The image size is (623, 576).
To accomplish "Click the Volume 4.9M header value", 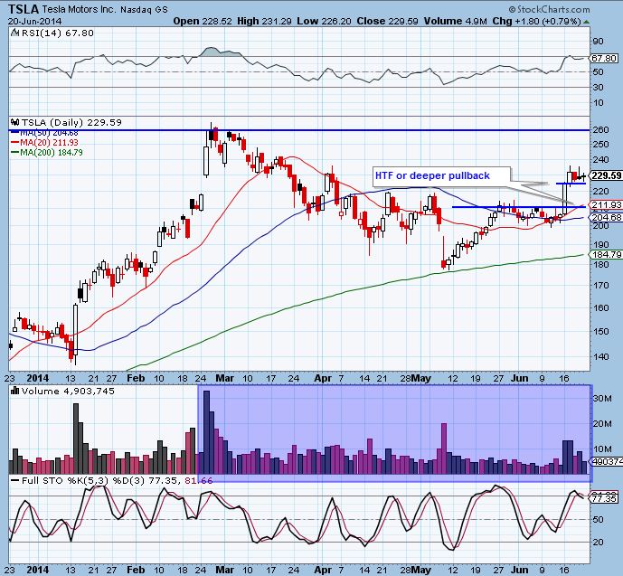I will (456, 21).
